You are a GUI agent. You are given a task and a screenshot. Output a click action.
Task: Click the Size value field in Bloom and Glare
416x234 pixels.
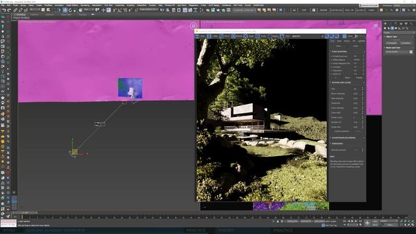coord(356,89)
